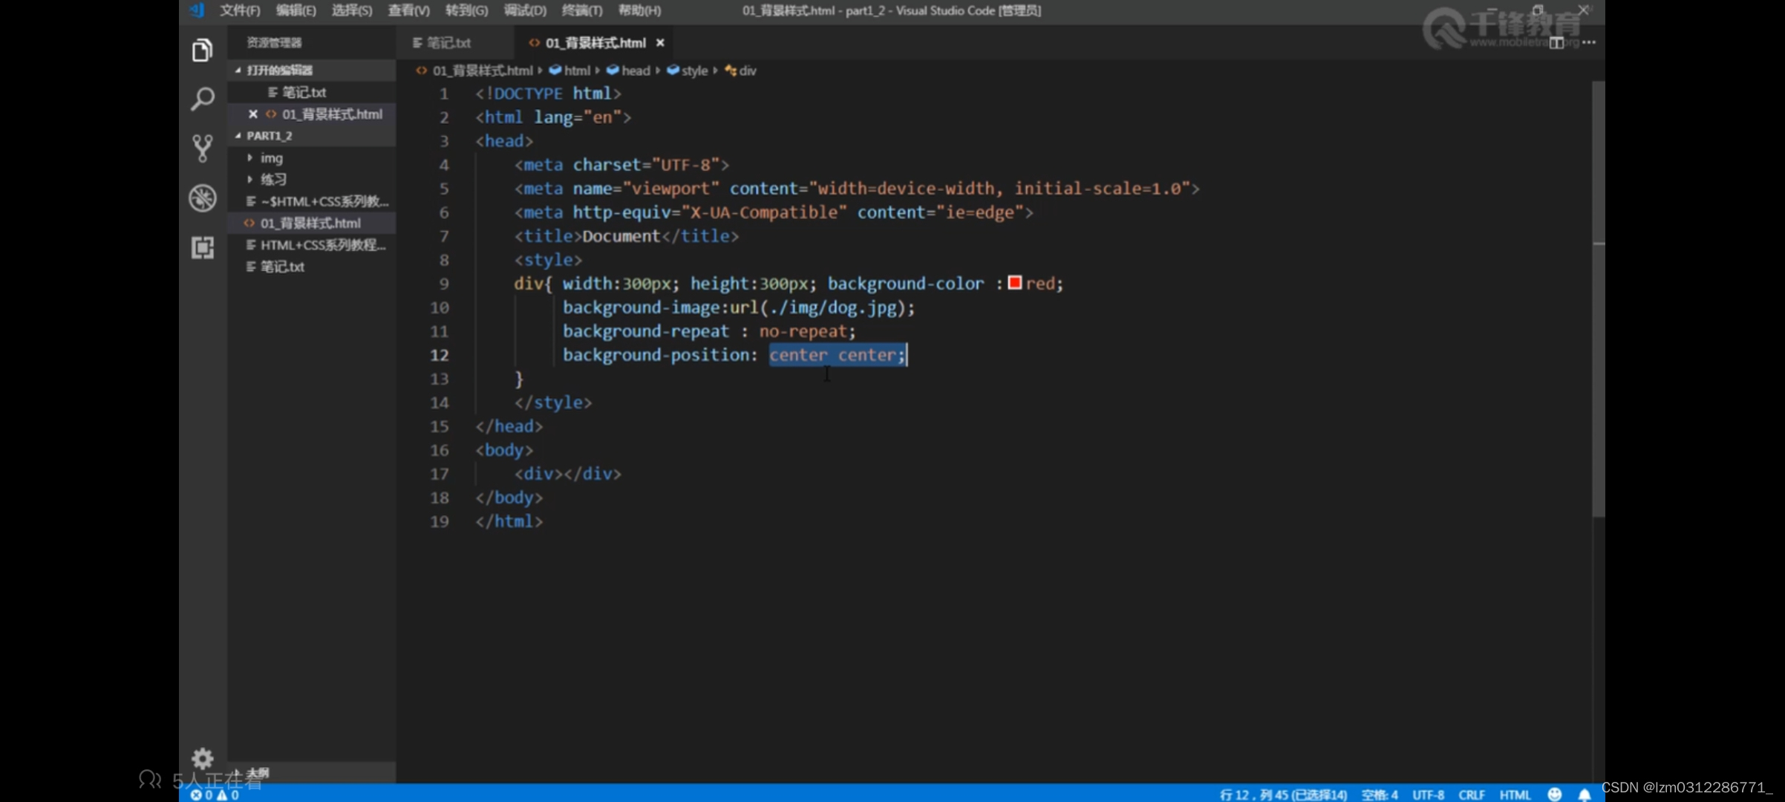This screenshot has width=1785, height=802.
Task: Open the 选择(S) menu
Action: point(352,10)
